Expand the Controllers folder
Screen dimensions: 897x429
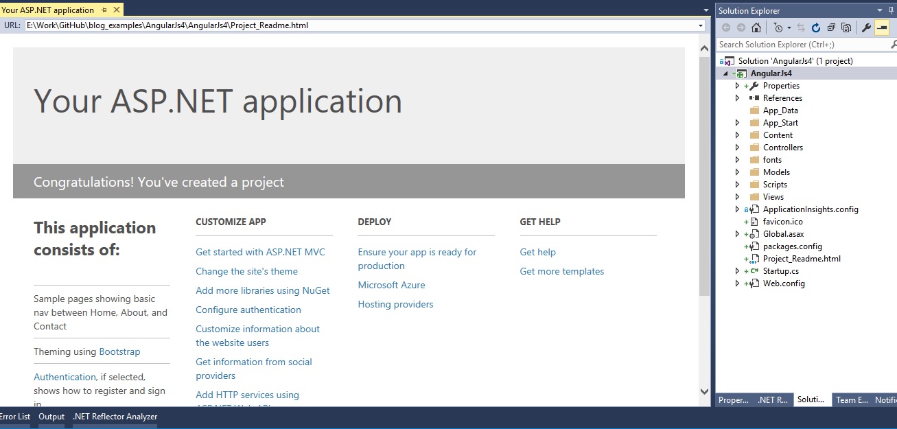pos(737,147)
